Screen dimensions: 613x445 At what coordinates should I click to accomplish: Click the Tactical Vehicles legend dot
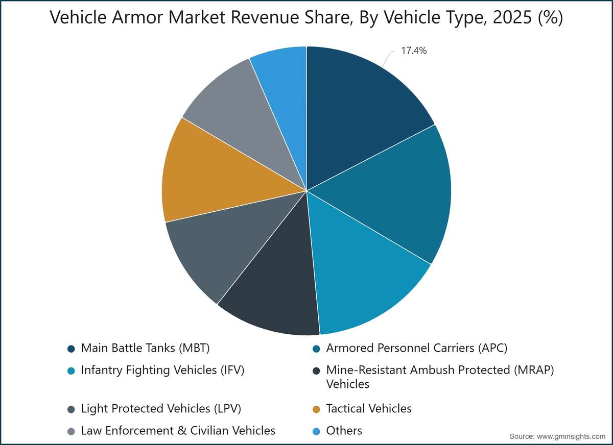point(316,409)
